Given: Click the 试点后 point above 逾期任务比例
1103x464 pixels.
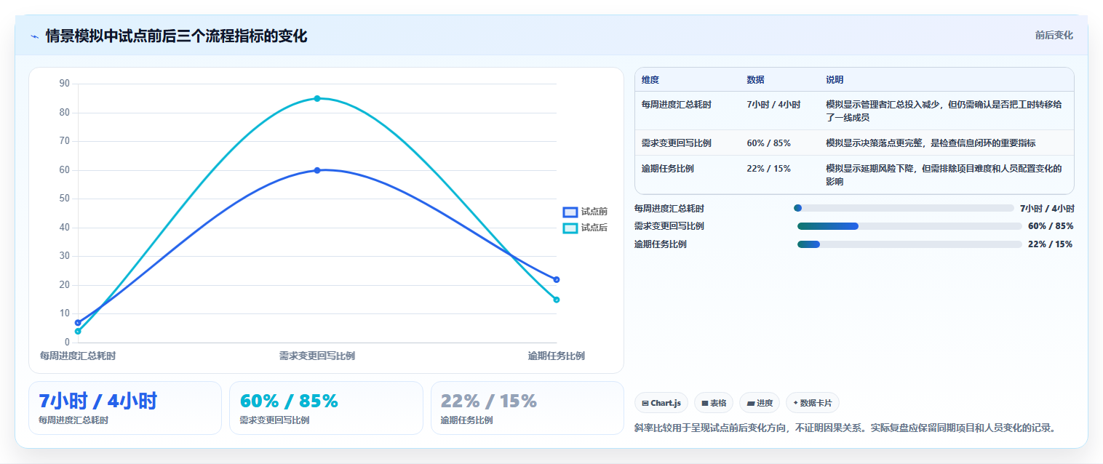Looking at the screenshot, I should click(557, 300).
